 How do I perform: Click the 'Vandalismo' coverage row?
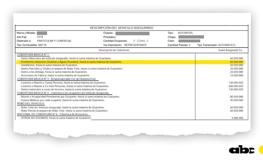[49, 65]
